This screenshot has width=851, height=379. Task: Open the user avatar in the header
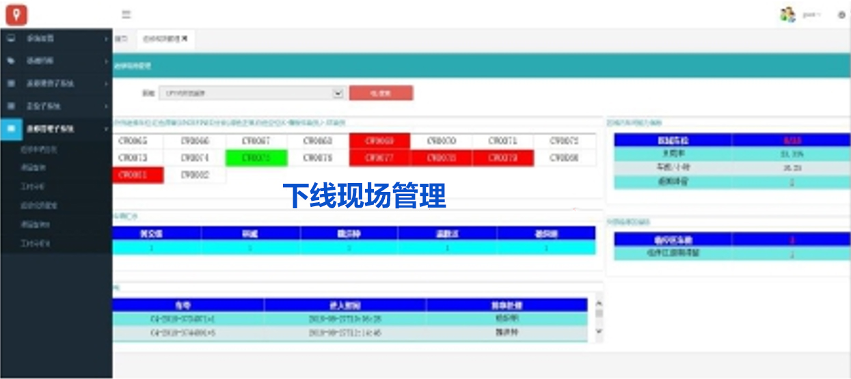(787, 14)
